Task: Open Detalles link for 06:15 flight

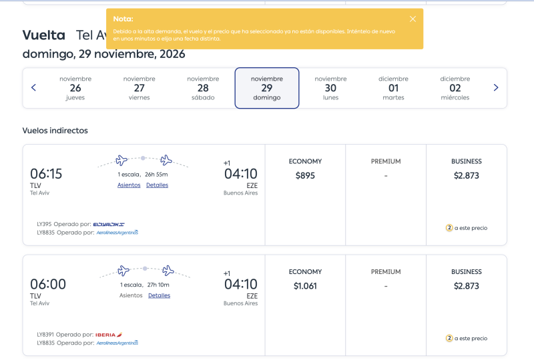Action: point(157,185)
